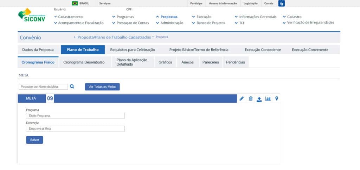Open the bar chart icon for Meta 09
Screen dimensions: 360x170
pyautogui.click(x=268, y=98)
